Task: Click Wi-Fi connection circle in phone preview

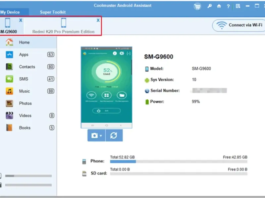Action: click(x=91, y=95)
